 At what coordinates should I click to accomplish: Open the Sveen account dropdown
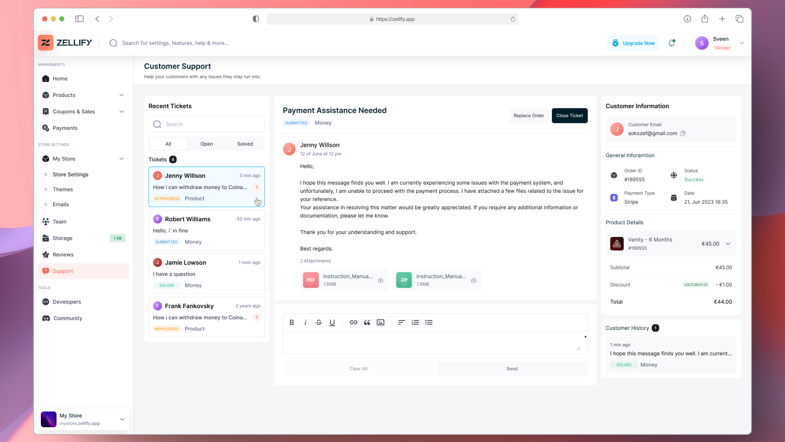(742, 43)
